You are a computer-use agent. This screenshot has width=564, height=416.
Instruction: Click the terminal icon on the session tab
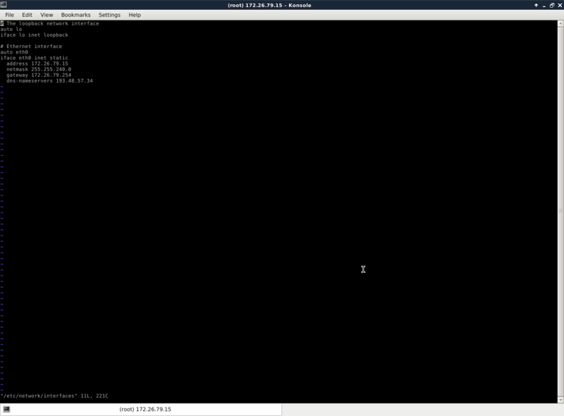(6, 410)
